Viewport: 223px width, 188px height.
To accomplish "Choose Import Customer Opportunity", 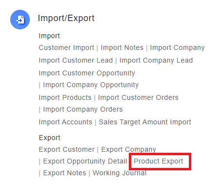I will [87, 73].
